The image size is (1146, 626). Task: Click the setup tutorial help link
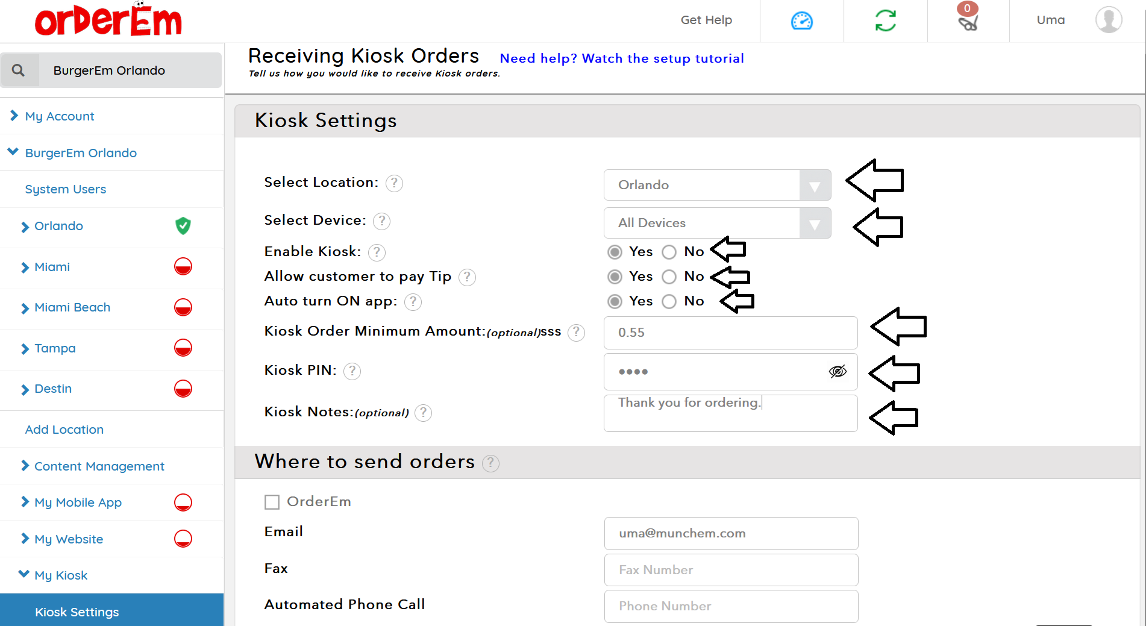tap(622, 58)
